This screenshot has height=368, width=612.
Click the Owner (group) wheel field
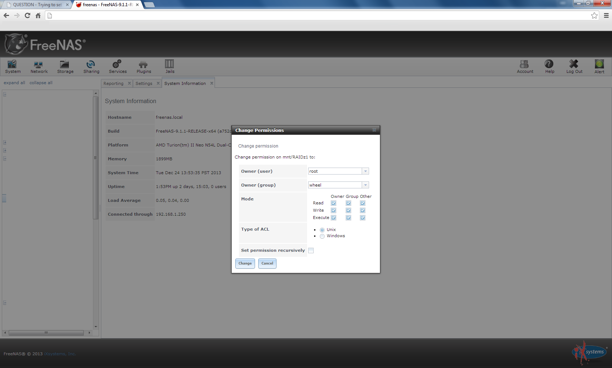point(335,185)
